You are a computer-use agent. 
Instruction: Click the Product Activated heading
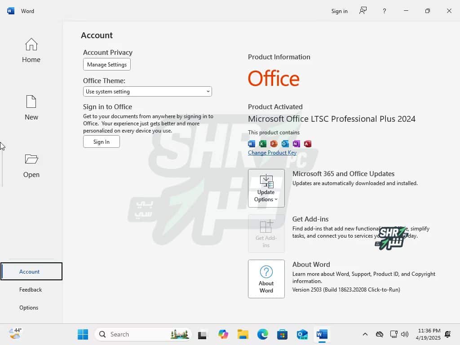[275, 107]
